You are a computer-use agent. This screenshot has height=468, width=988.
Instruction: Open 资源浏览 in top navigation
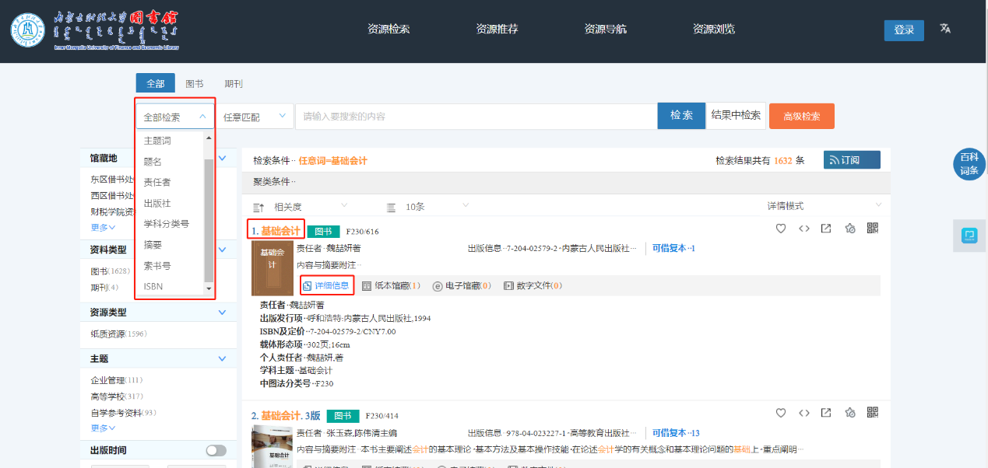click(x=714, y=30)
